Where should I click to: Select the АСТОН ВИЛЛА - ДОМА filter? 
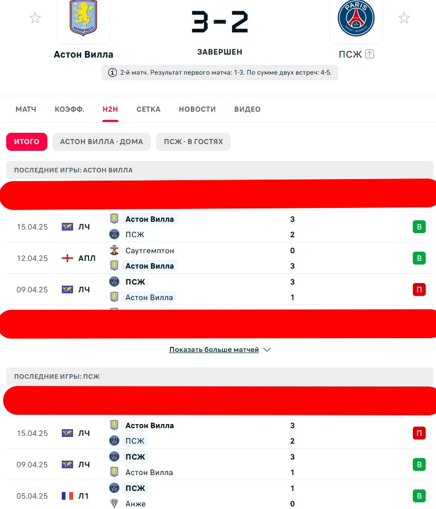tap(101, 142)
